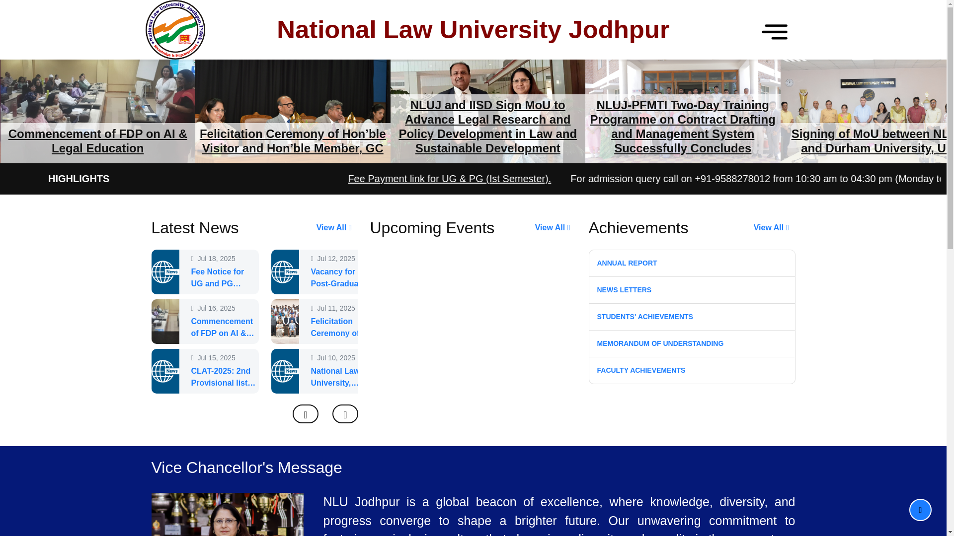Click the Jul 18, 2025 news date
Screen dimensions: 954x536
(216, 259)
